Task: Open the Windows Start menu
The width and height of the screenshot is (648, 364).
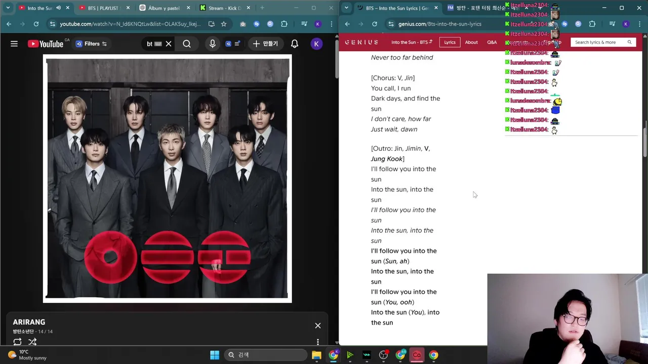Action: click(215, 355)
